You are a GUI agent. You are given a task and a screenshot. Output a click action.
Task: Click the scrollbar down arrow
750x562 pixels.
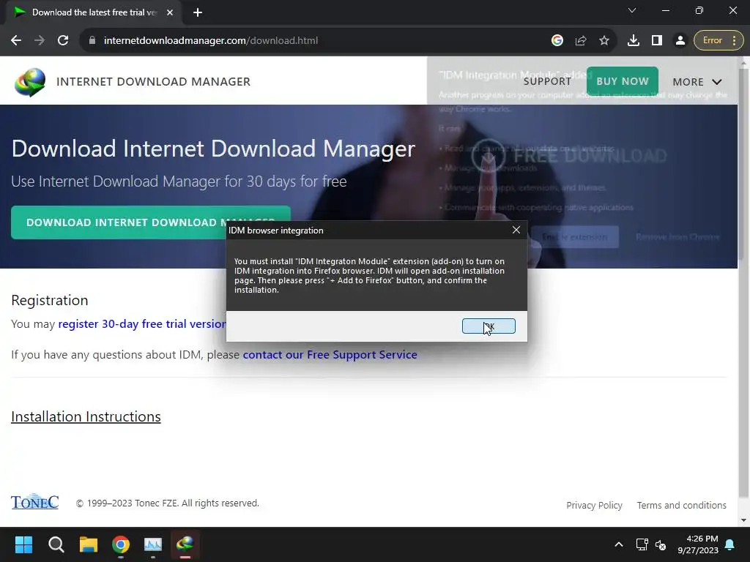click(x=744, y=520)
